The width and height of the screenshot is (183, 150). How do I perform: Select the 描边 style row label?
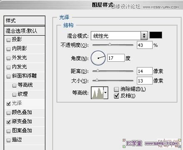tap(17, 140)
